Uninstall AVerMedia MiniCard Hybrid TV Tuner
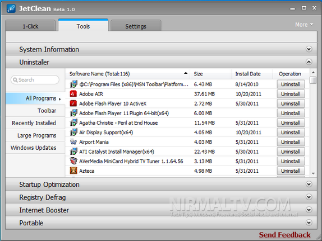 pos(291,161)
